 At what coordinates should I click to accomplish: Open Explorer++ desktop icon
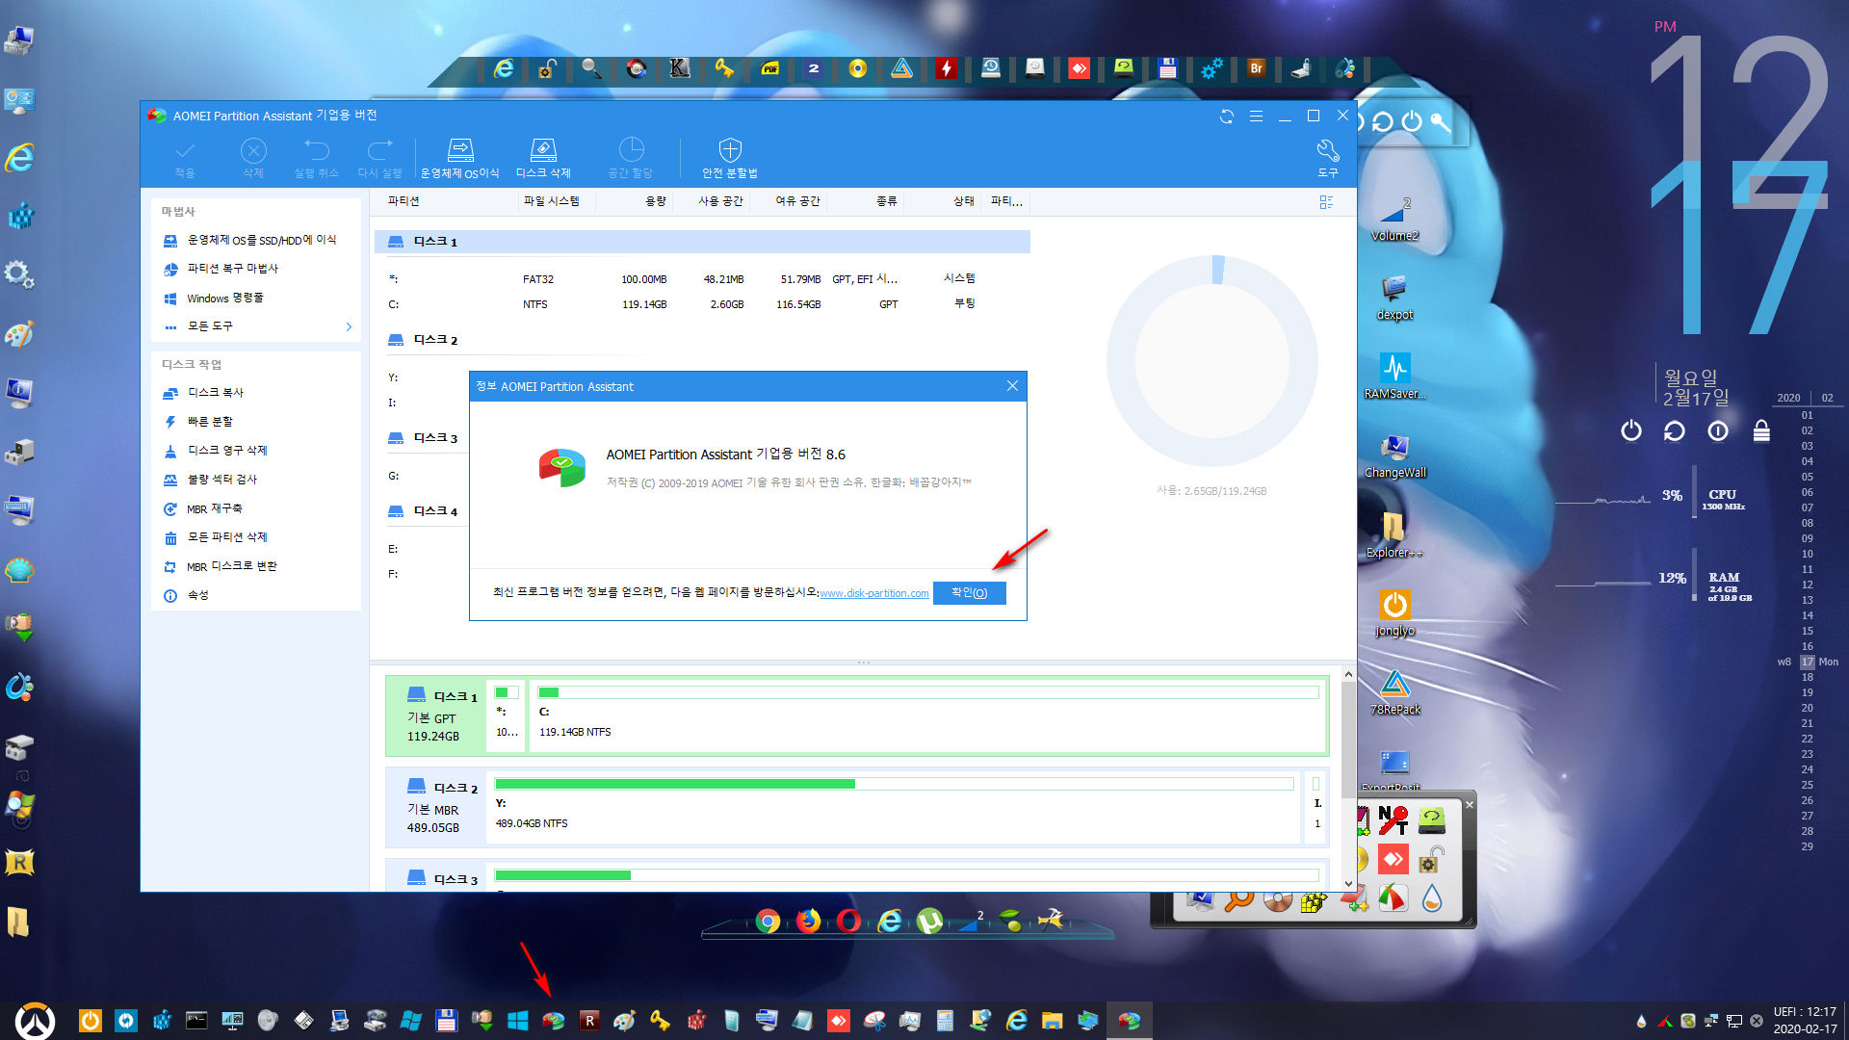click(x=1394, y=534)
